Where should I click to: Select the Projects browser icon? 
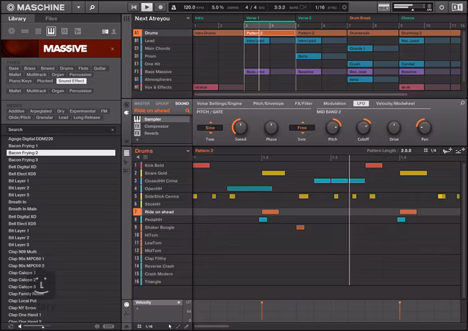click(11, 31)
